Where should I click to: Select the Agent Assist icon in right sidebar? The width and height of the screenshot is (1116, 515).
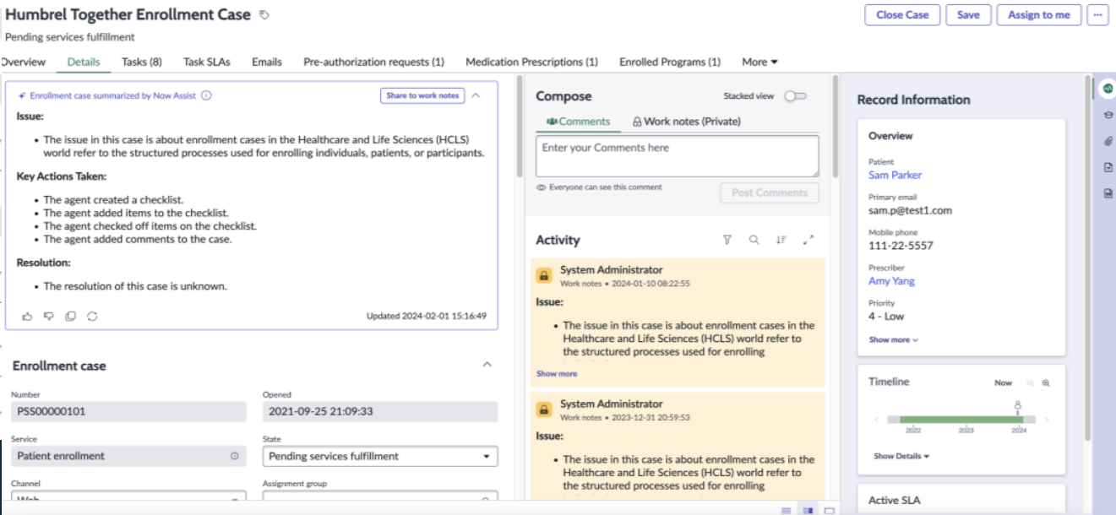(x=1108, y=86)
